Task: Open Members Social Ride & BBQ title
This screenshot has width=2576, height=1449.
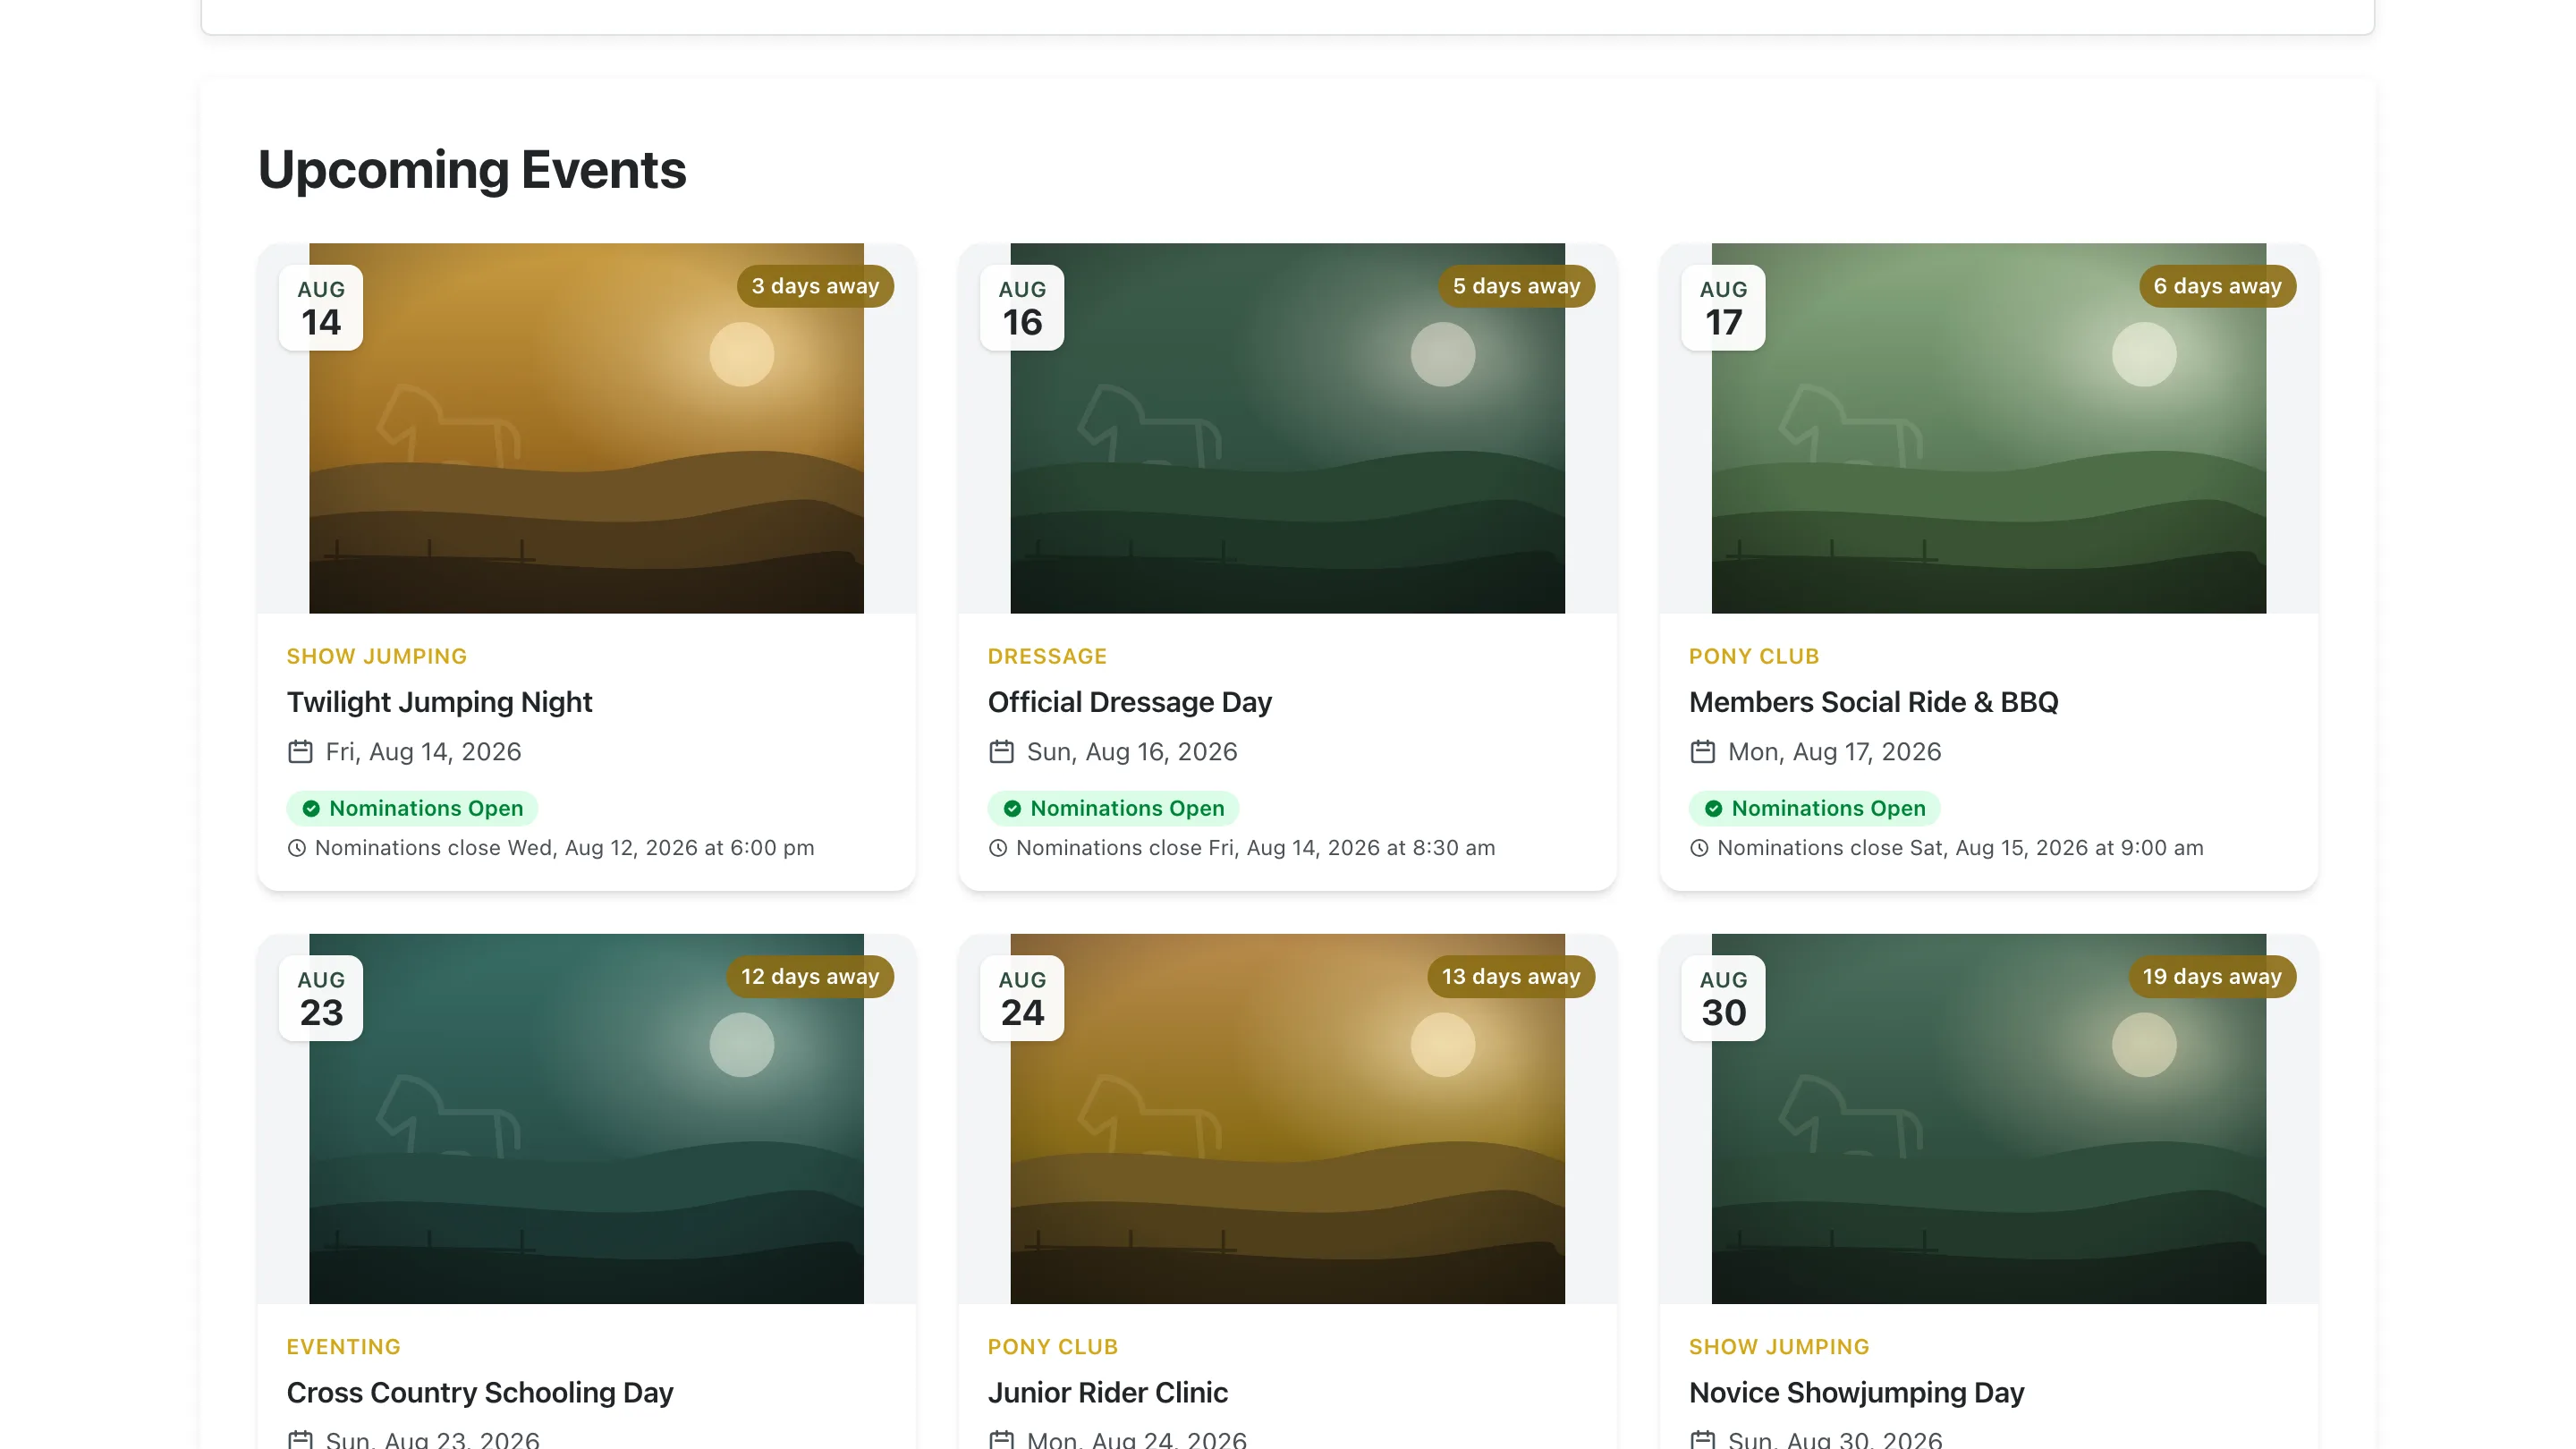Action: [x=1873, y=702]
